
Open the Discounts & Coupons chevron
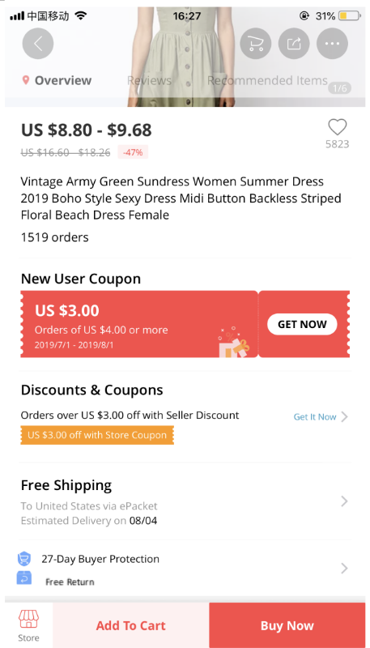click(344, 416)
